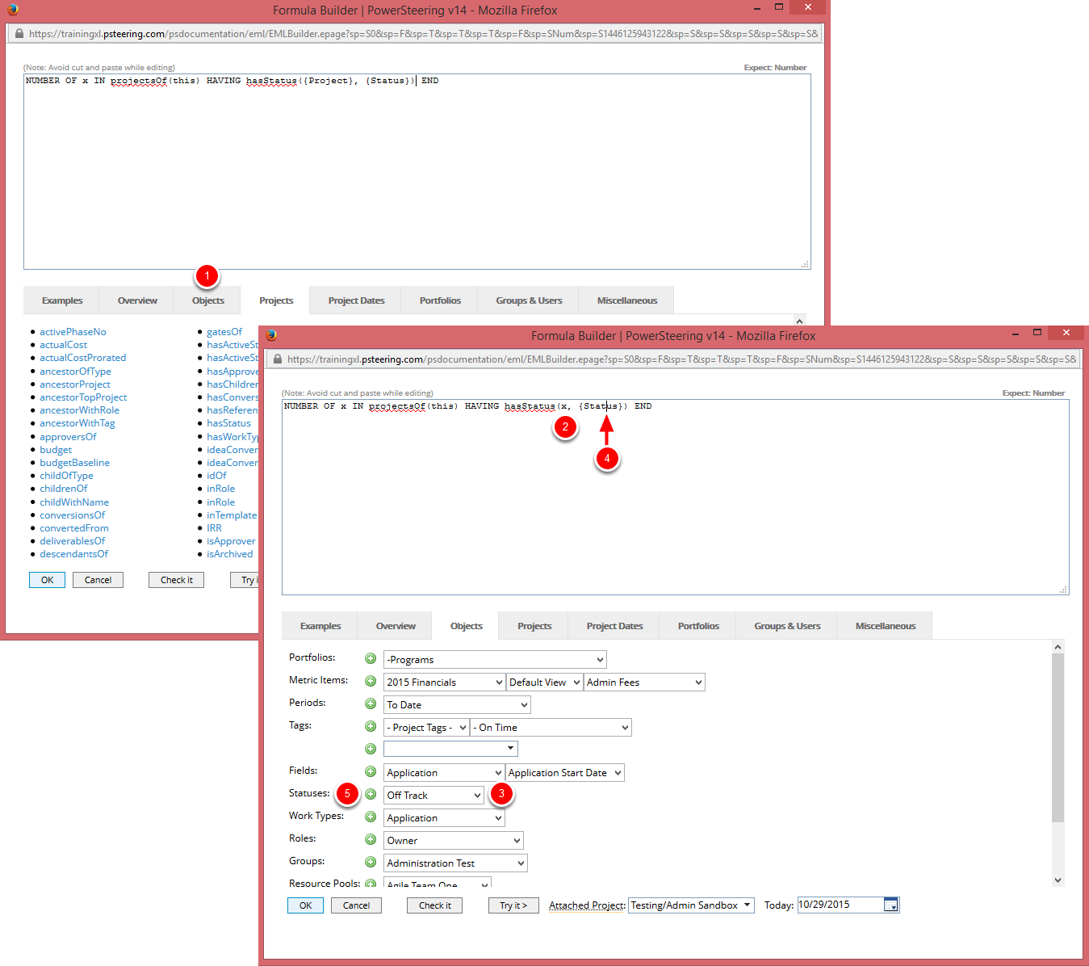
Task: Click the green plus icon next to Groups
Action: point(371,863)
